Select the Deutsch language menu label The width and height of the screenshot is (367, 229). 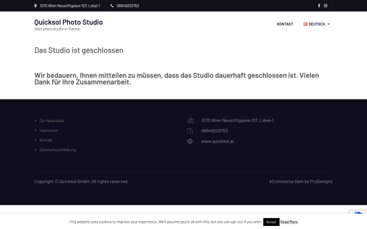point(317,24)
